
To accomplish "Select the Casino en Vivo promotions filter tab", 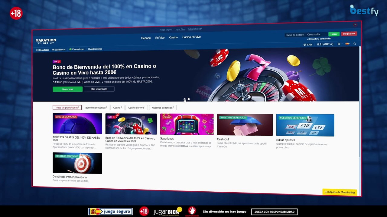I will coord(137,108).
